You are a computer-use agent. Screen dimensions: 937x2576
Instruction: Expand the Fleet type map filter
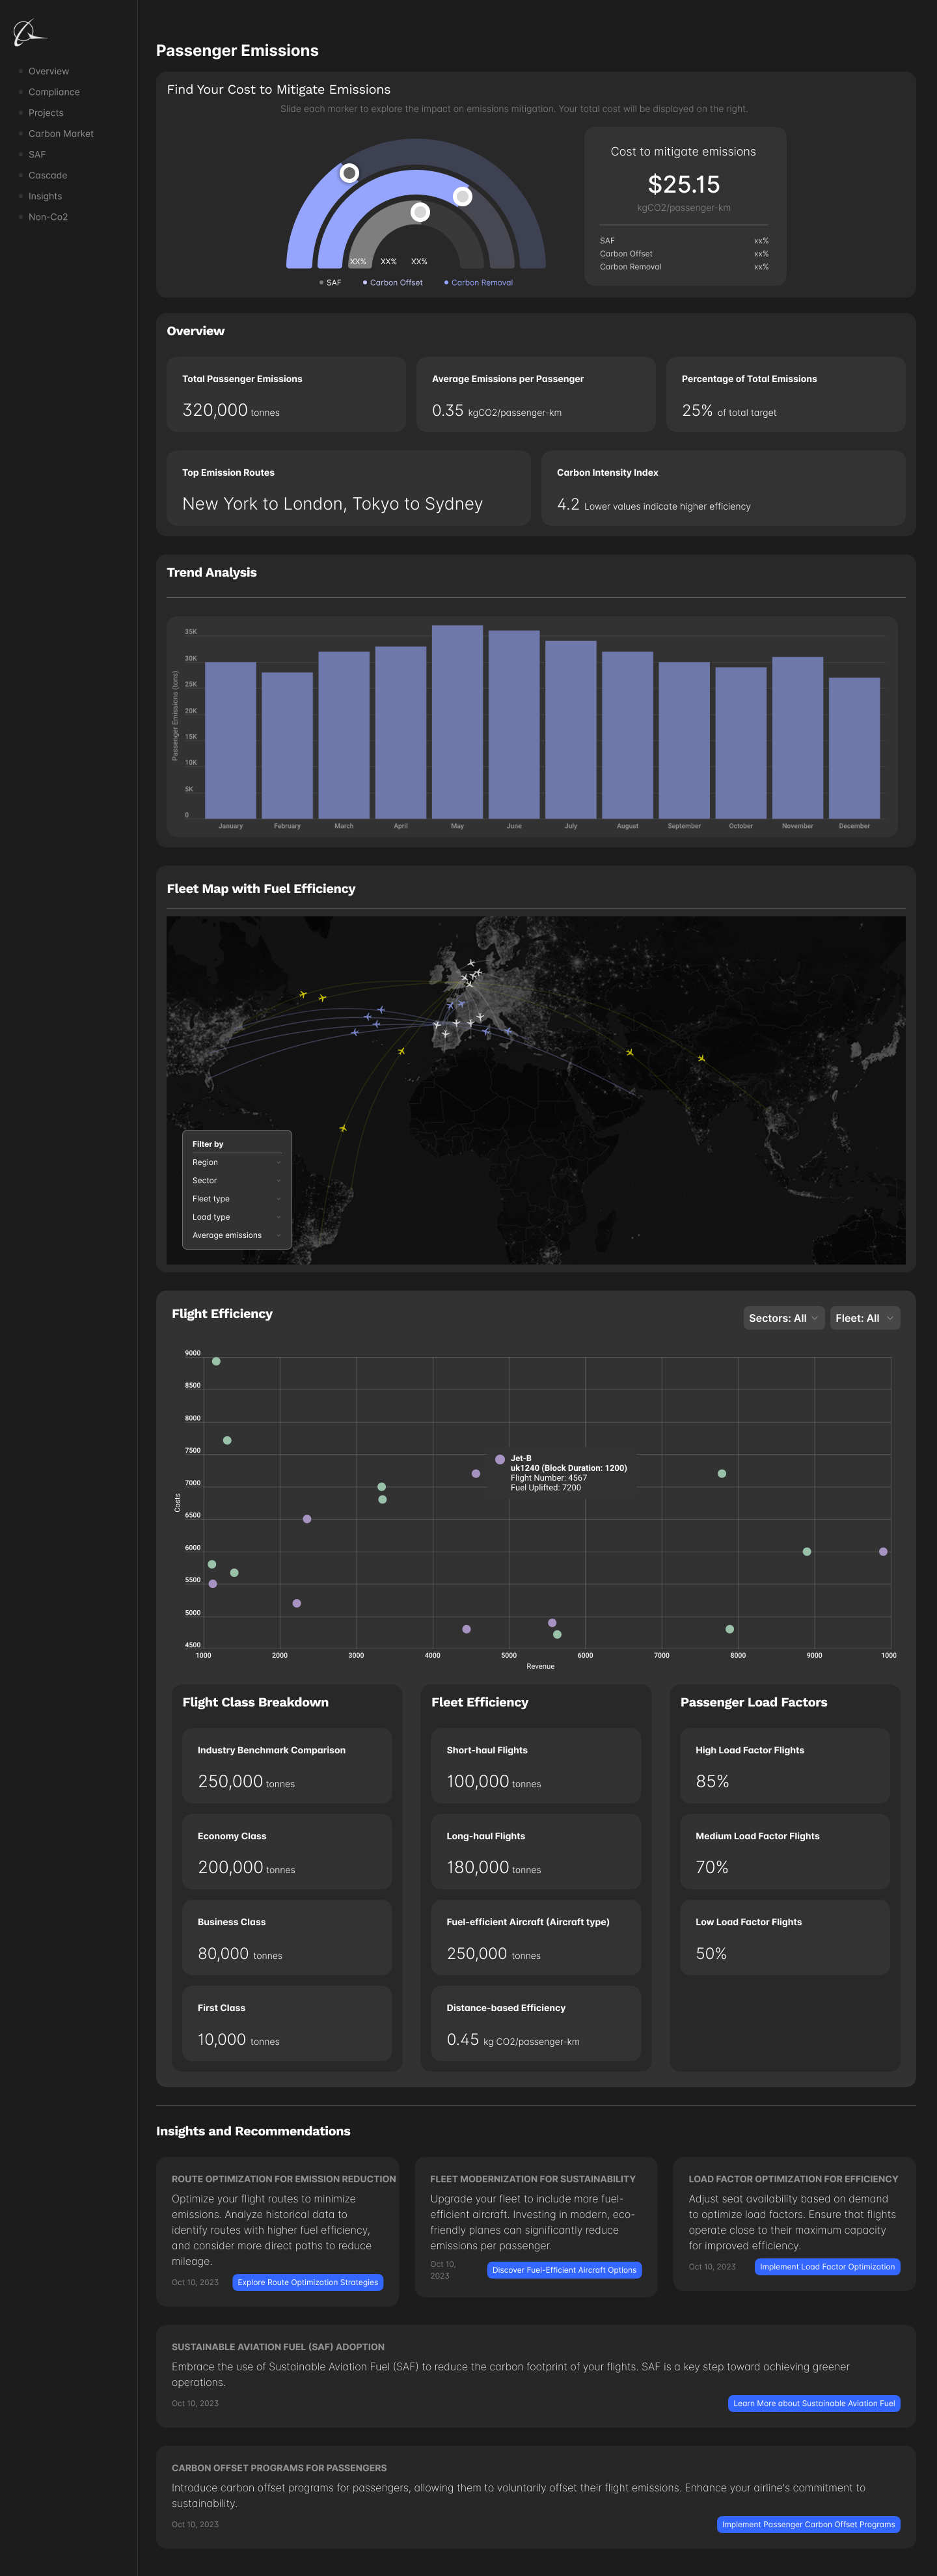236,1199
